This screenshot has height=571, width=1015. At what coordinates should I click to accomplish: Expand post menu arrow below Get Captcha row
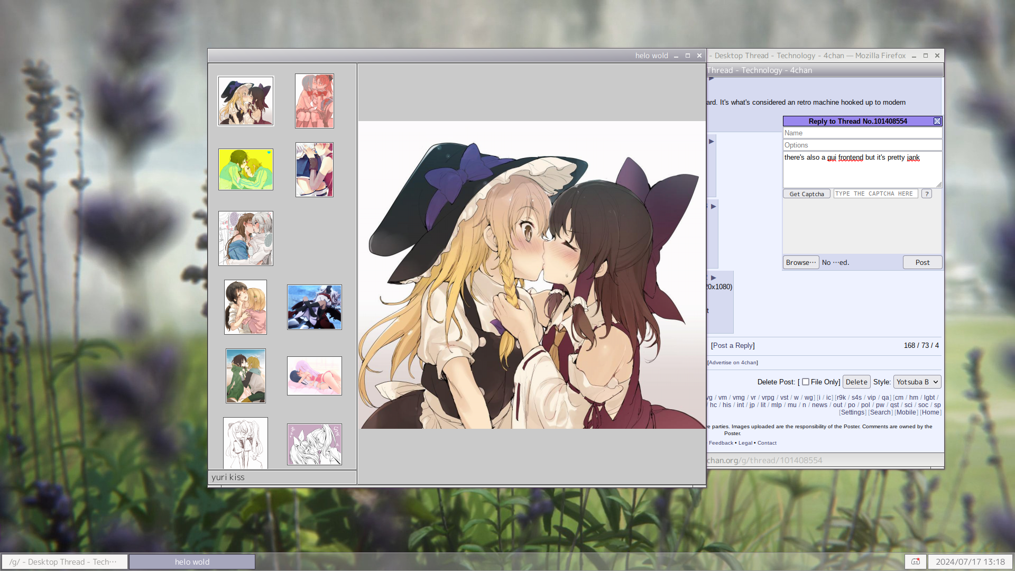pyautogui.click(x=714, y=207)
